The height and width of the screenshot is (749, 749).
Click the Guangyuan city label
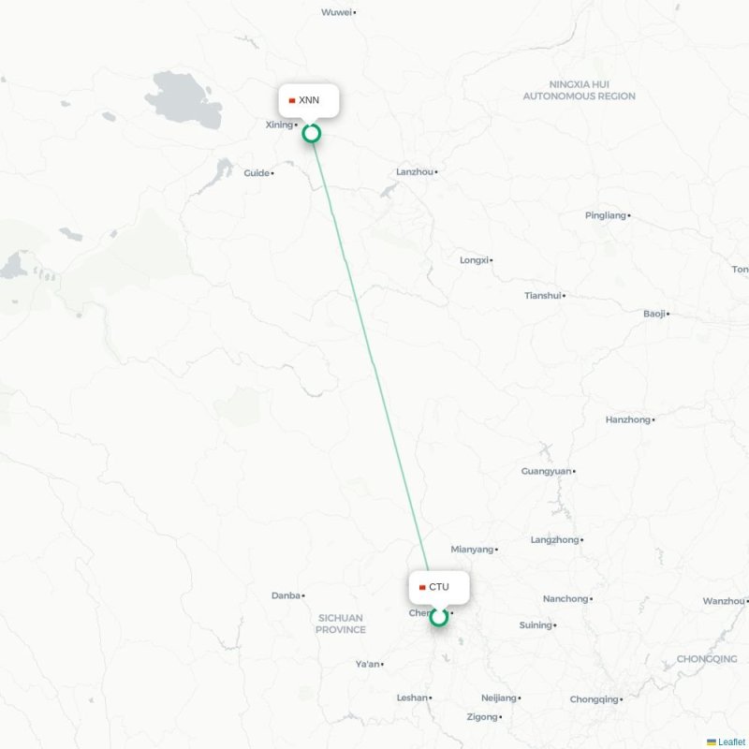(546, 472)
